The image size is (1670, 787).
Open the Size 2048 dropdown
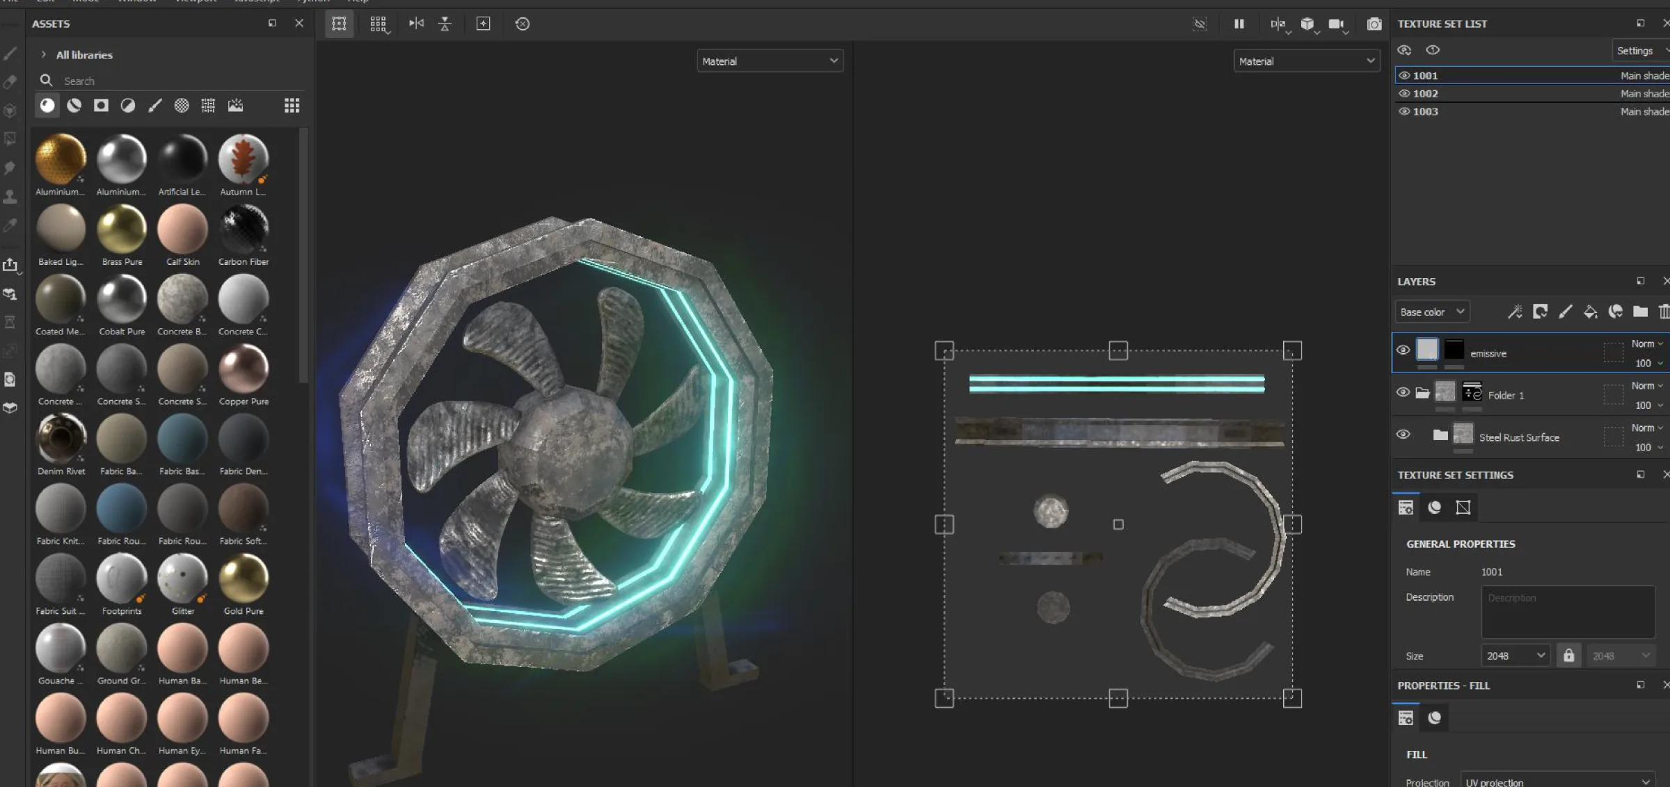[1516, 656]
